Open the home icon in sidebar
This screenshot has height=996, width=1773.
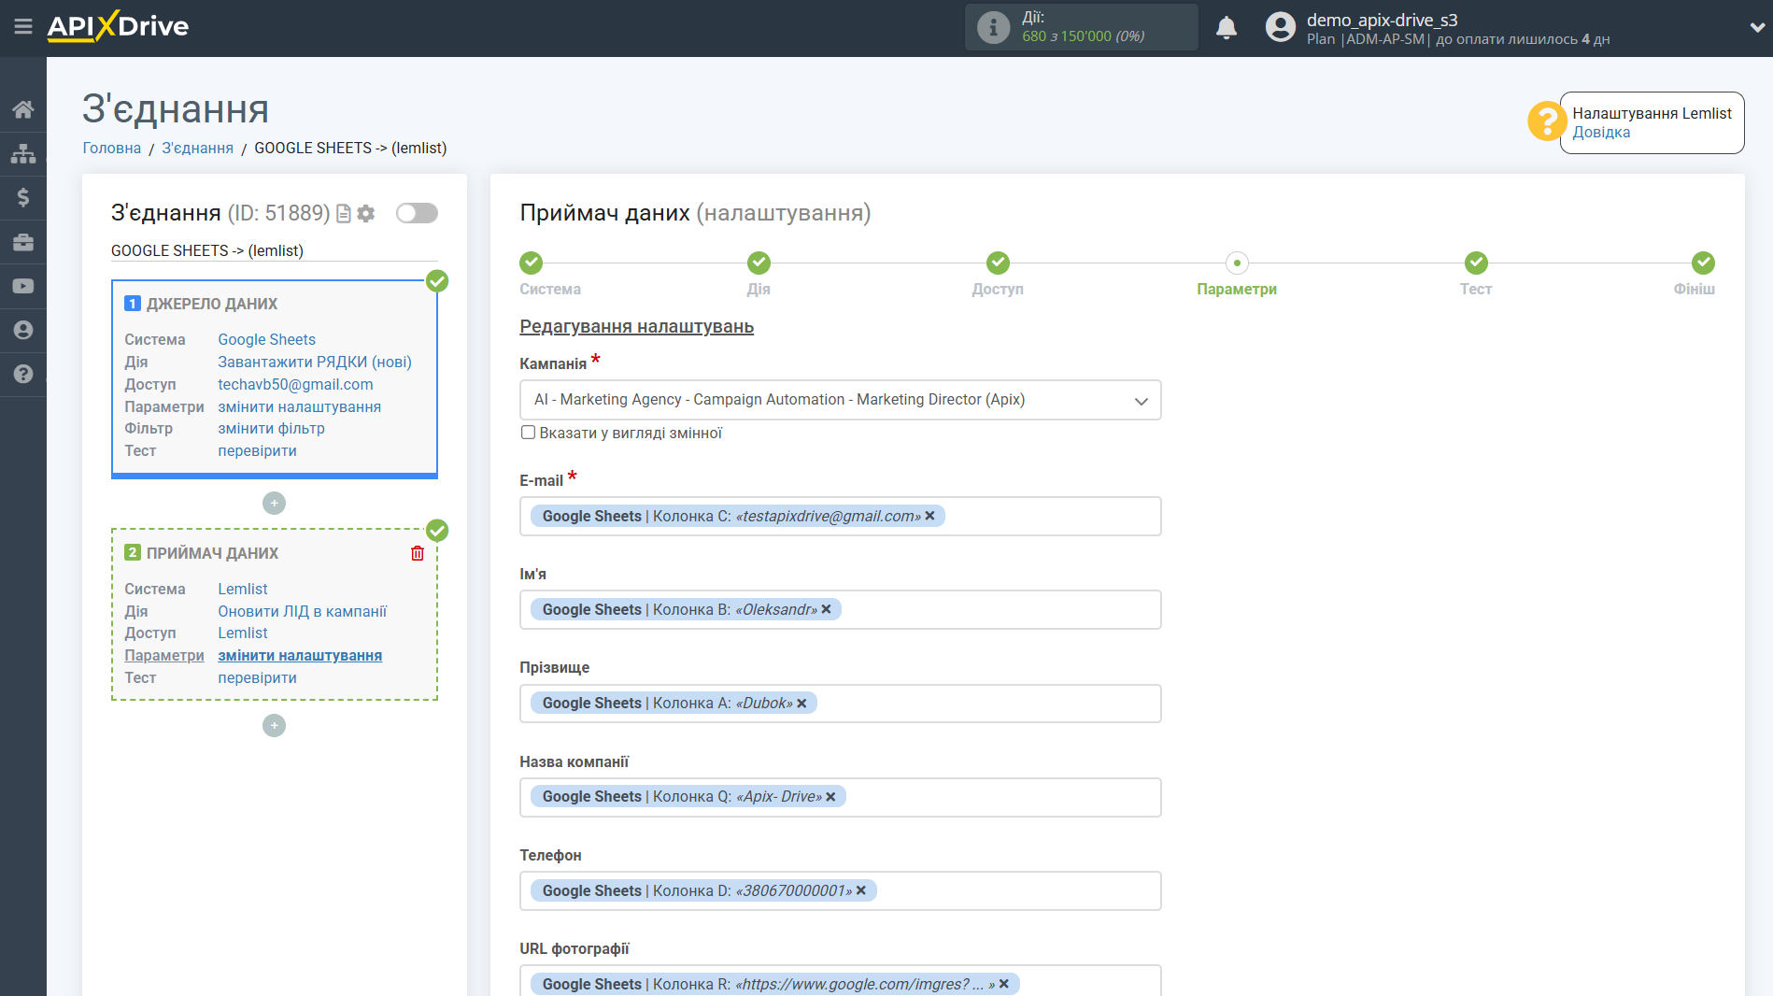click(x=23, y=109)
